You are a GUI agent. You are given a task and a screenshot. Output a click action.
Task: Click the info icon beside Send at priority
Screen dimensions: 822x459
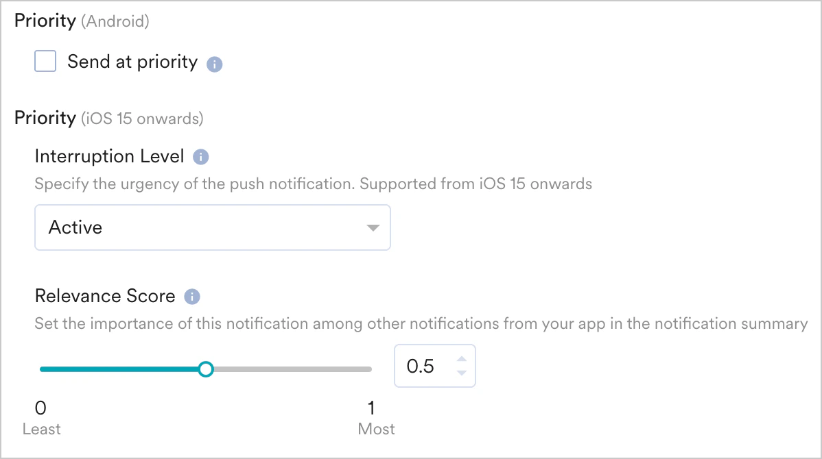click(214, 62)
